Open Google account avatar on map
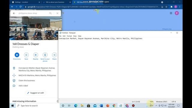 tap(177, 13)
